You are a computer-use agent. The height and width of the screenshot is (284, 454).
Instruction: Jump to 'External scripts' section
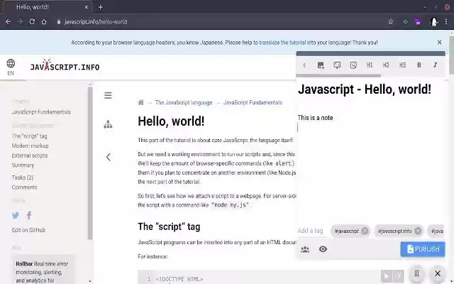(30, 155)
